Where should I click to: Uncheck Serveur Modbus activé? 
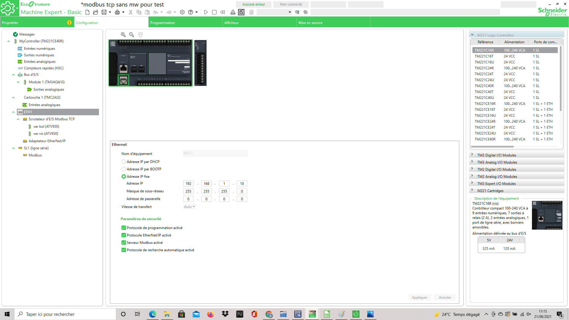tap(124, 243)
